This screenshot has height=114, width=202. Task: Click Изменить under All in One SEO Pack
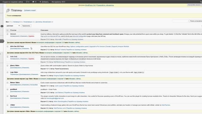[26, 48]
